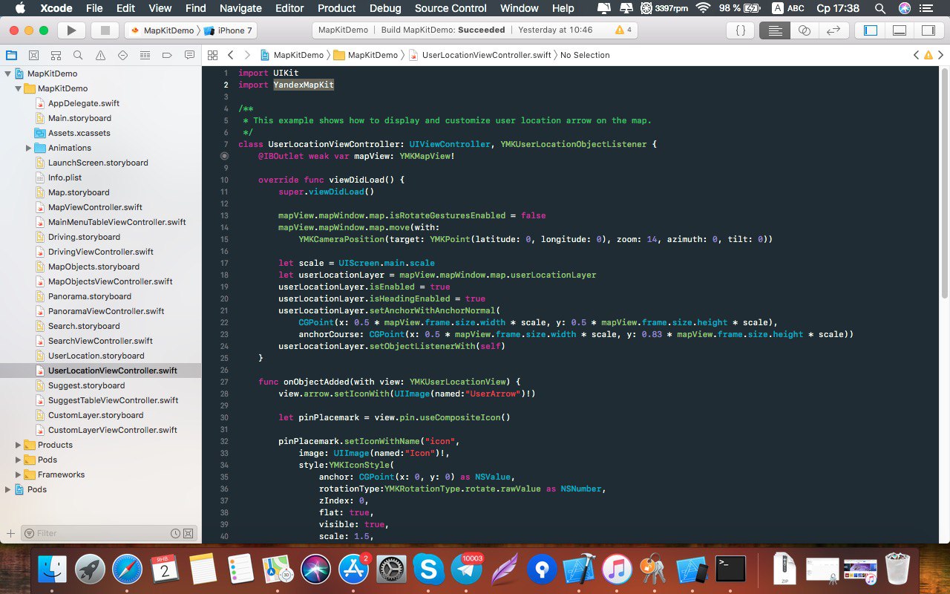Toggle the Debug area
Image resolution: width=950 pixels, height=594 pixels.
pos(899,30)
